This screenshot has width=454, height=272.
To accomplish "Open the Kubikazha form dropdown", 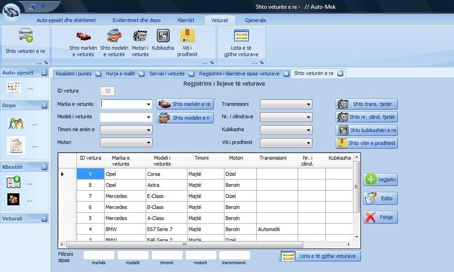I will tap(309, 130).
